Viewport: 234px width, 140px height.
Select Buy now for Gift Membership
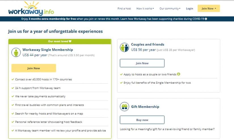[x=142, y=120]
